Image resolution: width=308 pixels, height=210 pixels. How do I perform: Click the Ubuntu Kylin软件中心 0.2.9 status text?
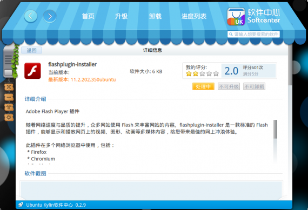tap(56, 205)
